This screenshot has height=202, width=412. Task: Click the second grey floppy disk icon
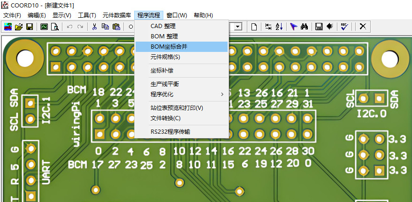(x=319, y=27)
